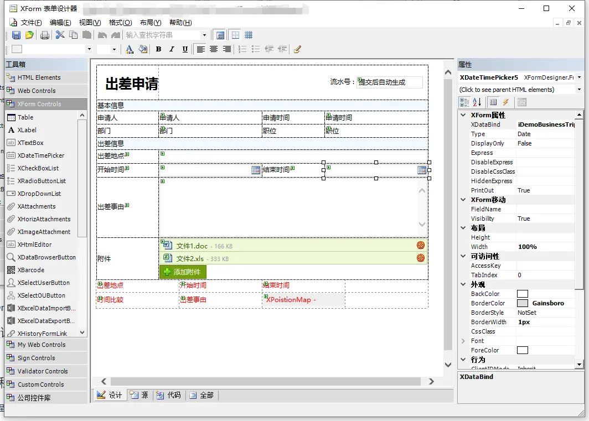Open the calendar icon in 开始时间 field
This screenshot has height=421, width=589.
[x=256, y=170]
